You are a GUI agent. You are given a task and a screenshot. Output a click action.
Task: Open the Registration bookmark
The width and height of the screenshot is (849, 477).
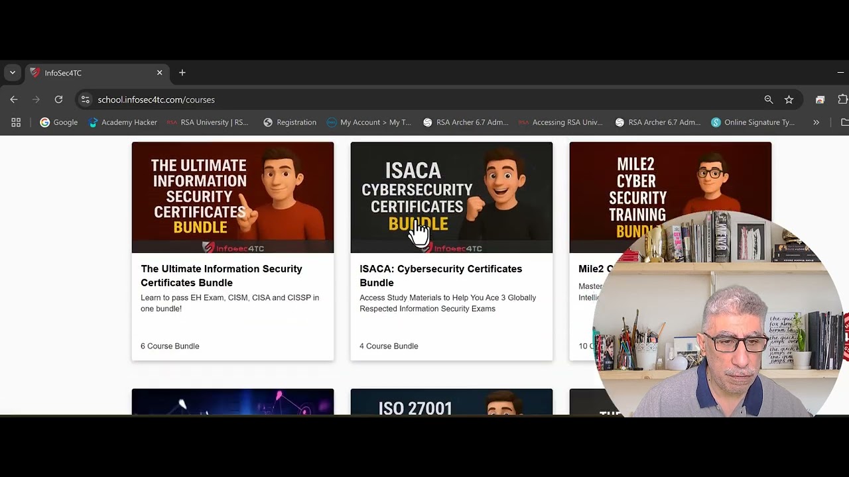click(x=290, y=122)
